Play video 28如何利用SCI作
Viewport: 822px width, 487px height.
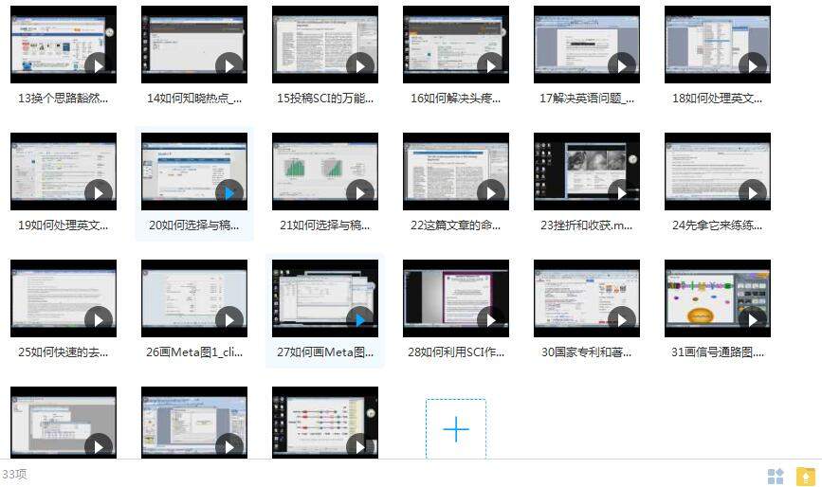coord(491,320)
